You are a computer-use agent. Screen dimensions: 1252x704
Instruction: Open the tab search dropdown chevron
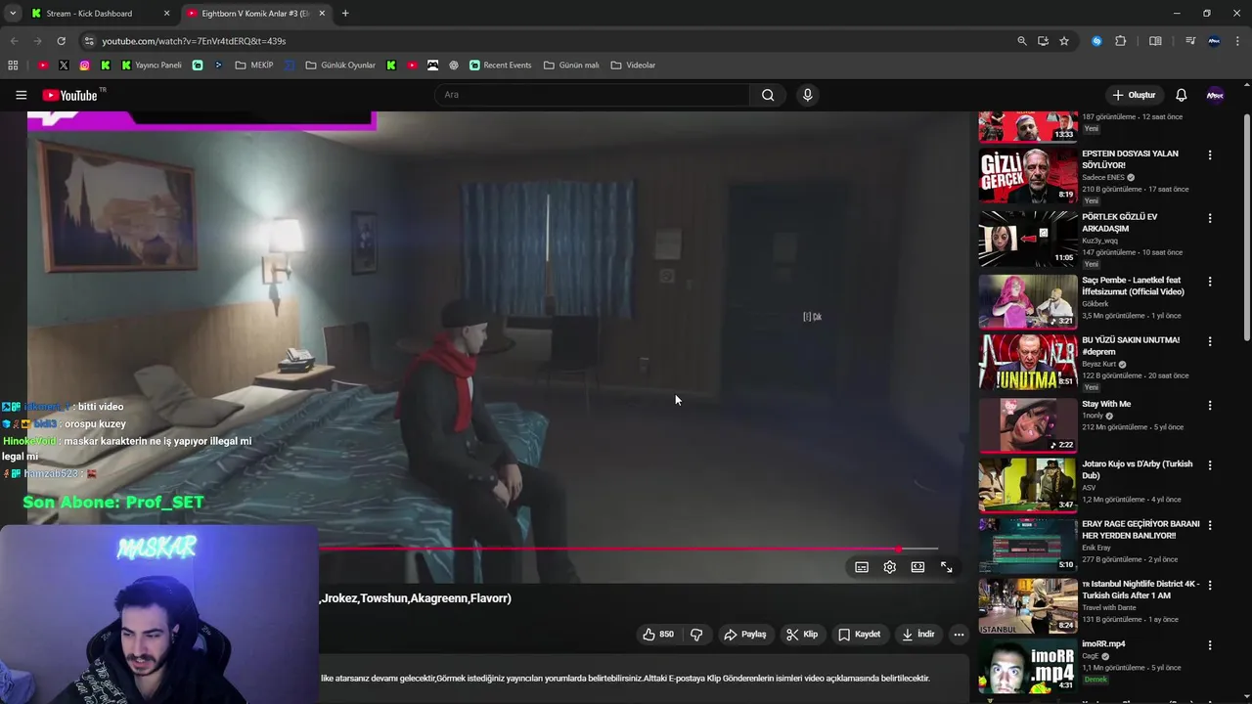[x=13, y=14]
